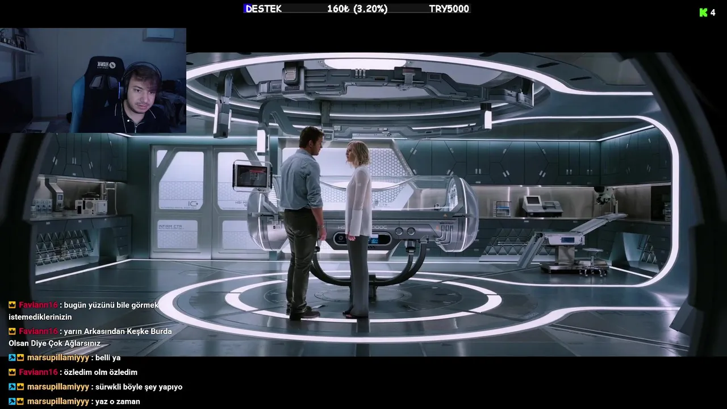
Task: Click chat text 'özledim olm özledim'
Action: 101,372
